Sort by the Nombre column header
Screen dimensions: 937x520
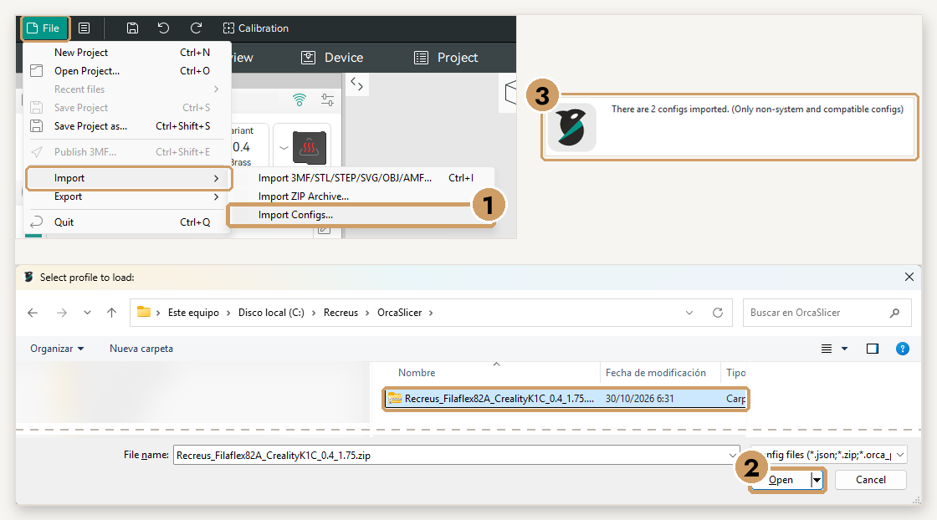point(417,373)
